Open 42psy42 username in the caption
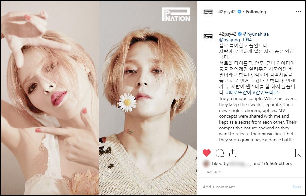306x196 pixels. (x=228, y=34)
